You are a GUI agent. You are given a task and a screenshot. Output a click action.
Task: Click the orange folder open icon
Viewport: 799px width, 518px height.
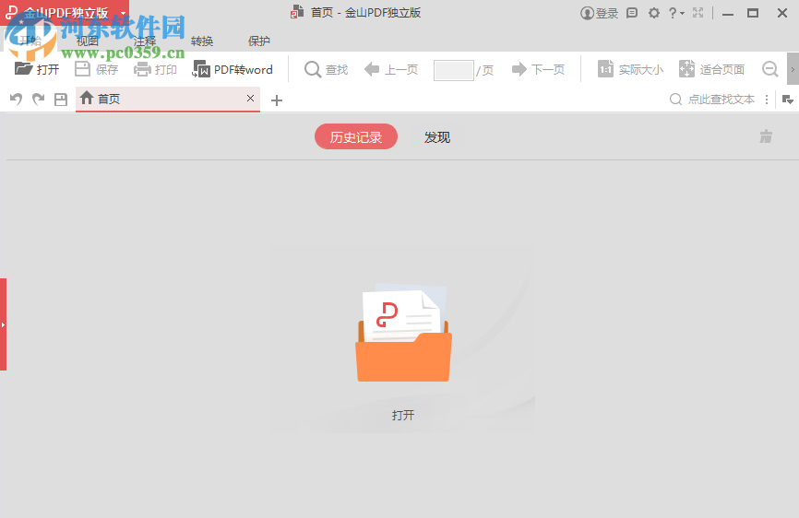coord(403,333)
